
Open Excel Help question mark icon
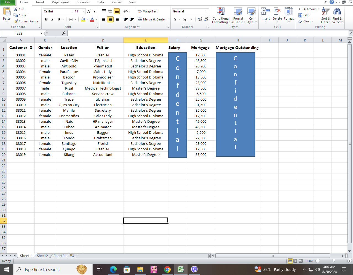pos(332,2)
